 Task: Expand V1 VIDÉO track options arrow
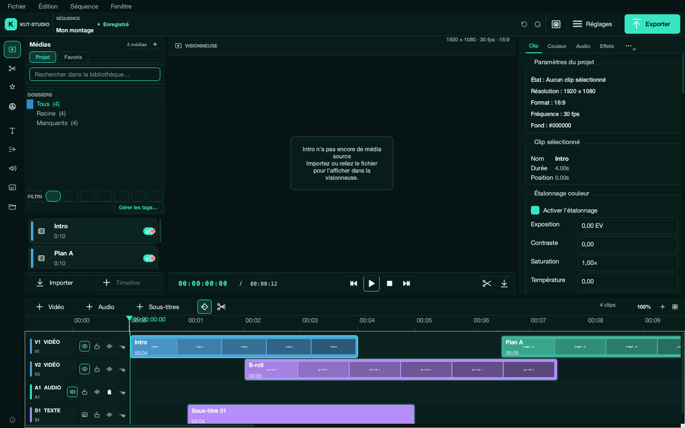(122, 347)
